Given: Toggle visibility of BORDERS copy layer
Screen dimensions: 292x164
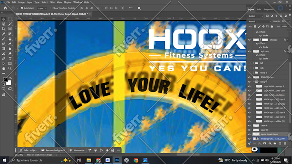Looking at the screenshot, I should [x=249, y=77].
